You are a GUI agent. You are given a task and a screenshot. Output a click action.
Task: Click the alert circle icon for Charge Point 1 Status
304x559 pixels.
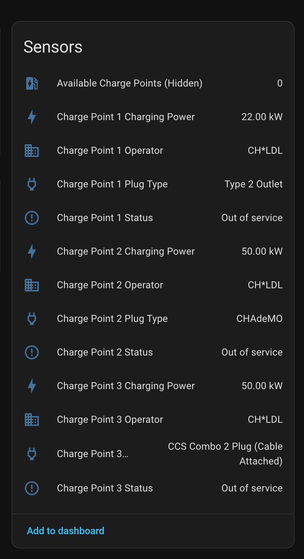click(32, 218)
